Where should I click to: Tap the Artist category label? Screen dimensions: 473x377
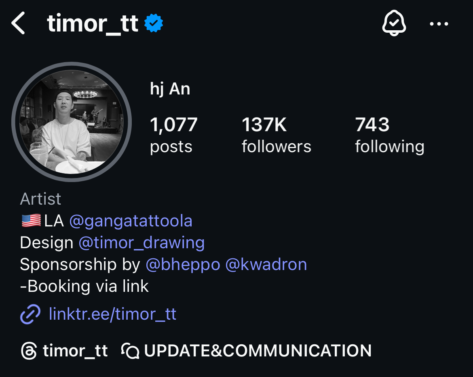tap(40, 199)
